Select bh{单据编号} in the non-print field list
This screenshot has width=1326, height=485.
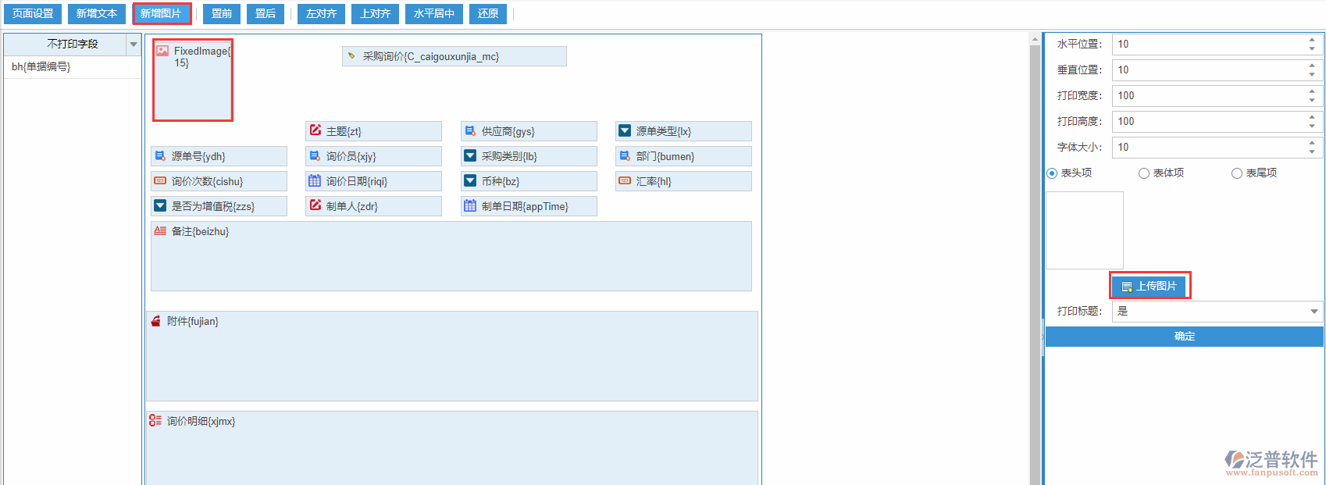(73, 67)
